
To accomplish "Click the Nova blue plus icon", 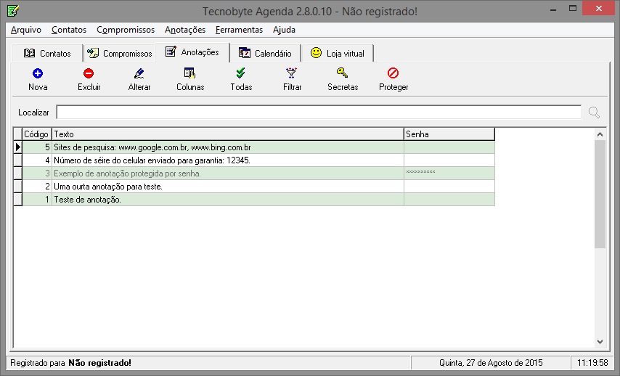I will click(38, 73).
